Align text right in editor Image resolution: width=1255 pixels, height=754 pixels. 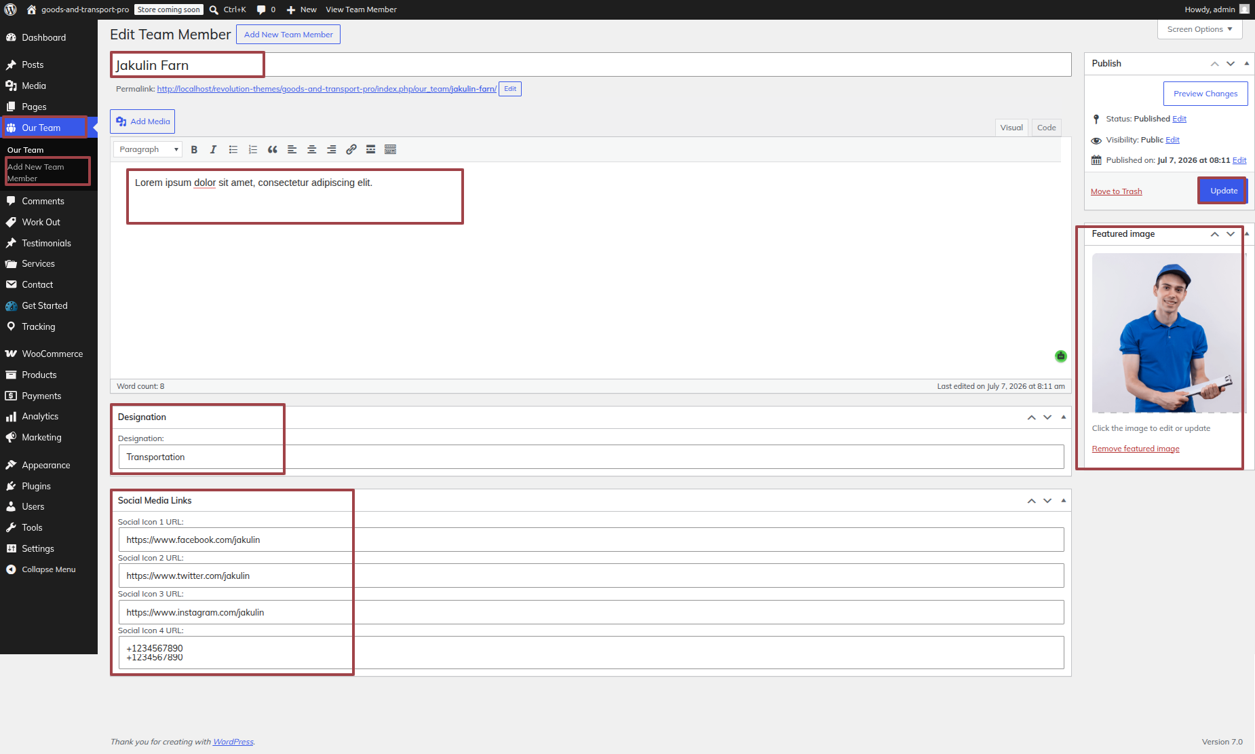[331, 149]
